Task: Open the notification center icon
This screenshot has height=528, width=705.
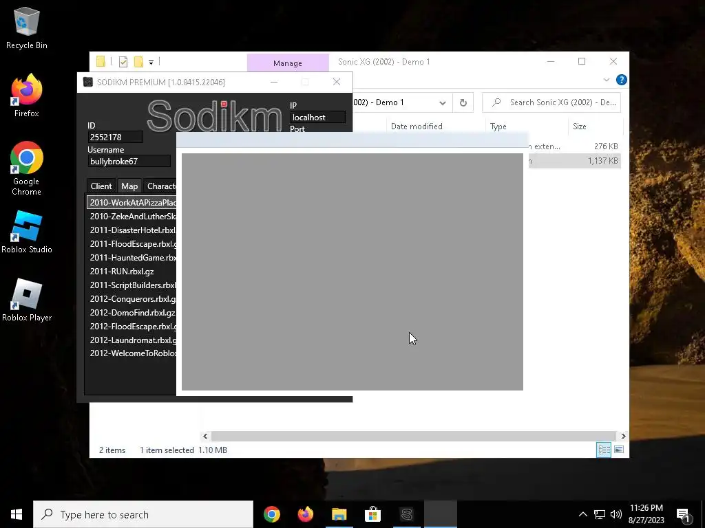Action: click(x=684, y=515)
